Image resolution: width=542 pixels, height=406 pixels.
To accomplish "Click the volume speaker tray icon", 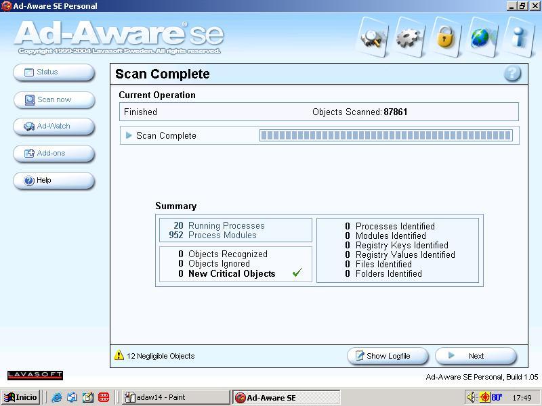I will click(471, 398).
